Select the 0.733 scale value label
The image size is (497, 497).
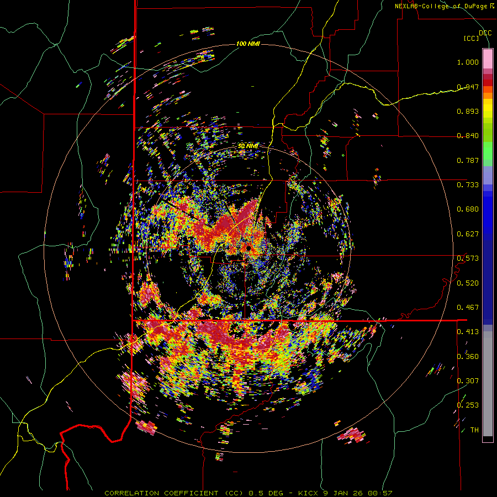tap(468, 185)
